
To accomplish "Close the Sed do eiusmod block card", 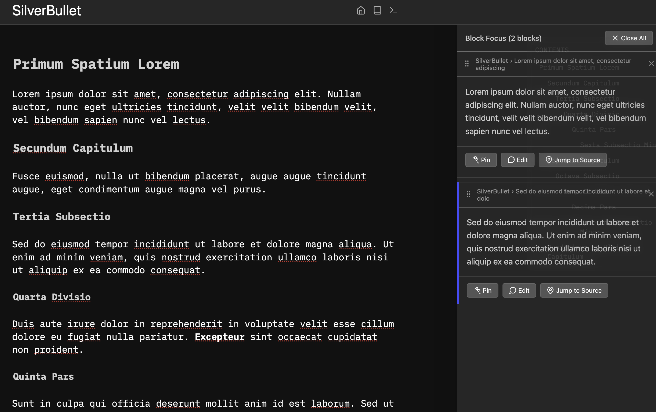I will point(651,194).
